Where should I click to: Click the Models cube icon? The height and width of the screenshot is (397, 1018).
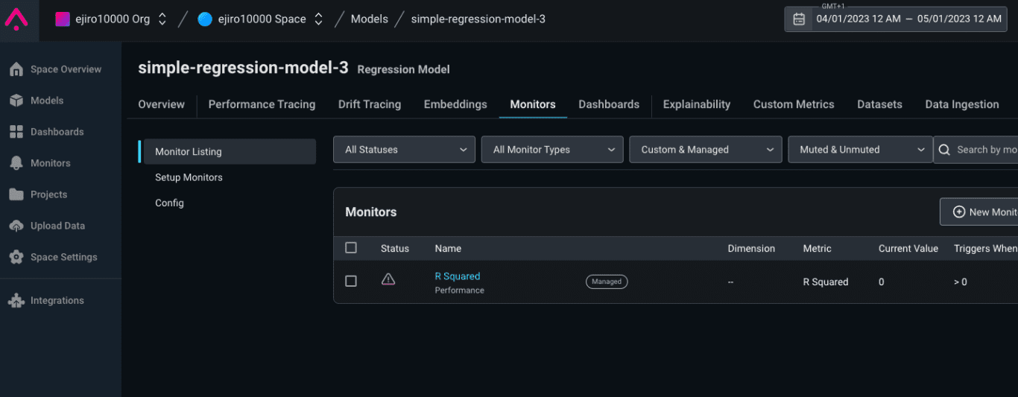pos(16,101)
